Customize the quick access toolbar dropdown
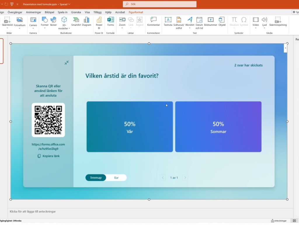299x225 pixels. coord(17,4)
